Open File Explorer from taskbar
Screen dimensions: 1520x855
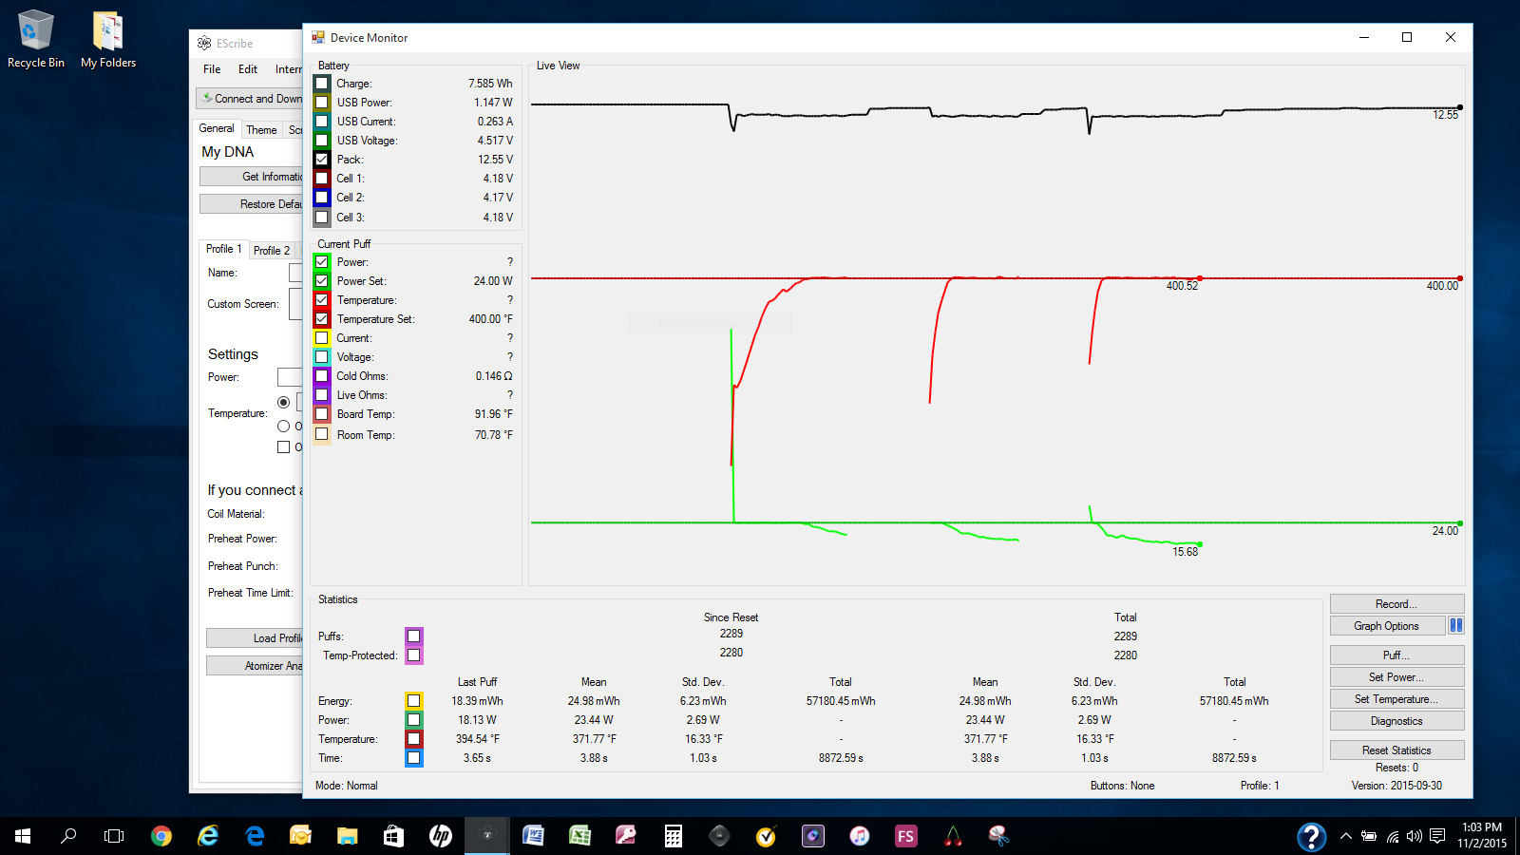(x=347, y=836)
